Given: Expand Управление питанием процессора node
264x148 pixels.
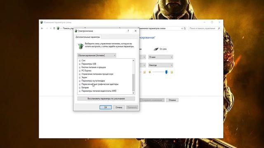Looking at the screenshot, I should coord(80,74).
